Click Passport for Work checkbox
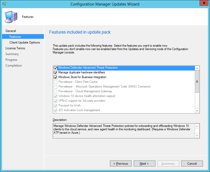Image resolution: width=210 pixels, height=172 pixels. [55, 106]
